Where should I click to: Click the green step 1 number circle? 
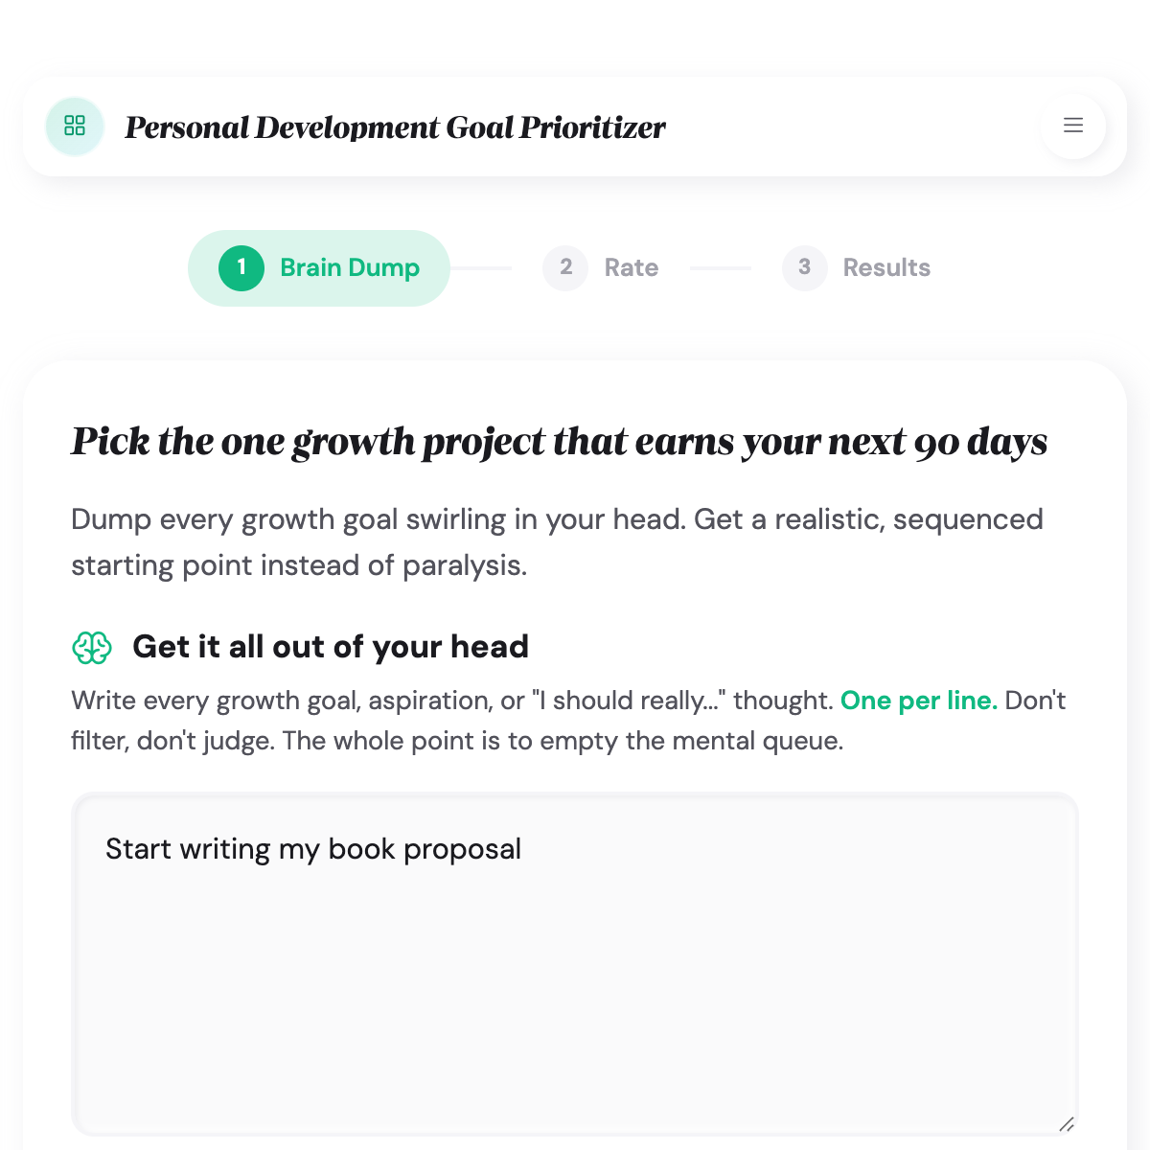[x=241, y=267]
